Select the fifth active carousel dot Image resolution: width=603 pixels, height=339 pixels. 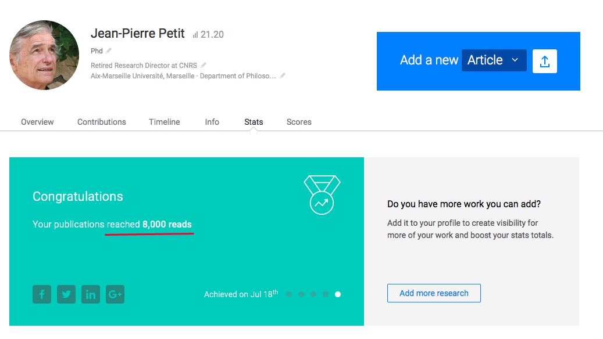[338, 294]
